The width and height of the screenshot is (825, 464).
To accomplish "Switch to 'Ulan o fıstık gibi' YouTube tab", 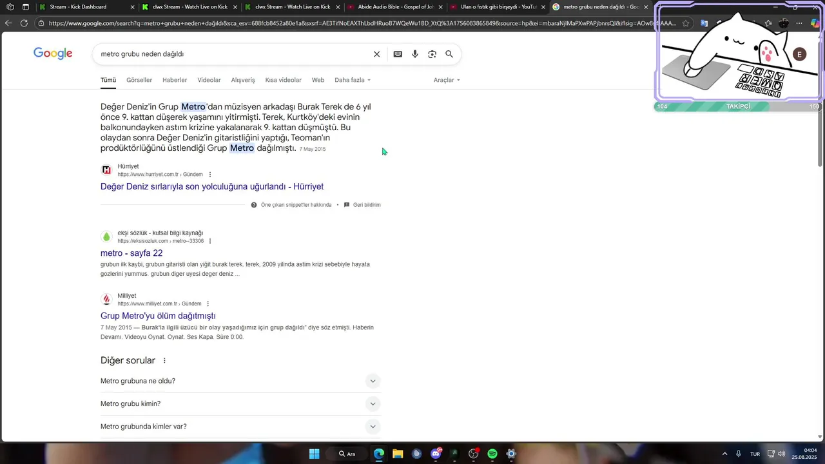I will pos(498,7).
